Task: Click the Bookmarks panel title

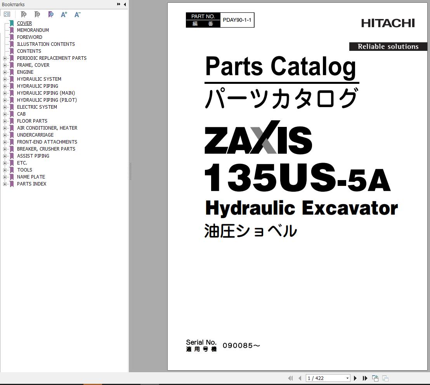Action: (13, 4)
